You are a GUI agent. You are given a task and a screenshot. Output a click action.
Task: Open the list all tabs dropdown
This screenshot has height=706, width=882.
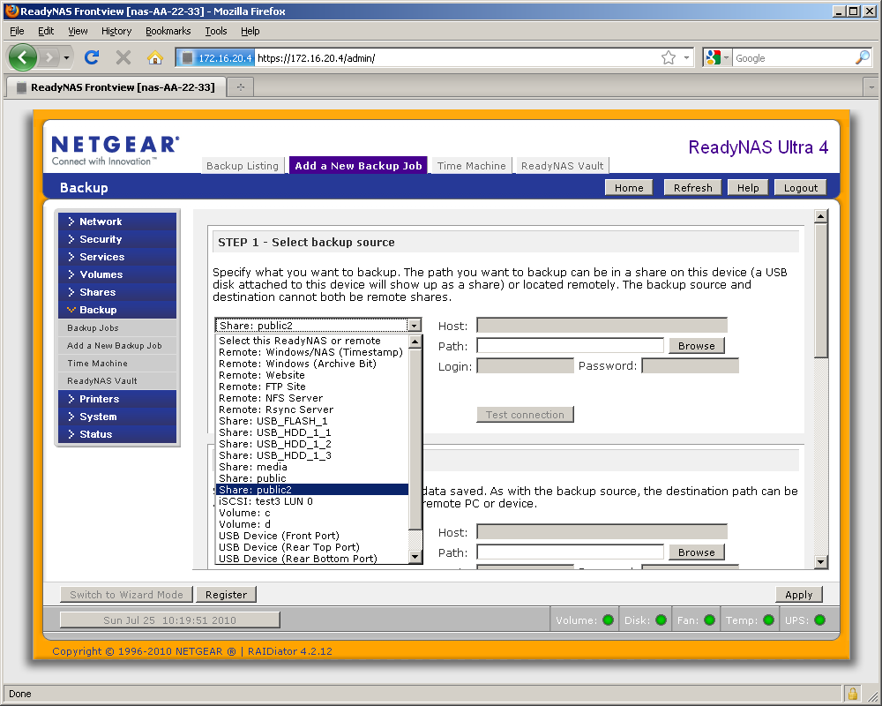click(871, 87)
